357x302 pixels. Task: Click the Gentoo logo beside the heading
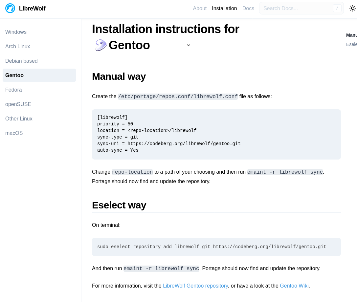[x=101, y=45]
